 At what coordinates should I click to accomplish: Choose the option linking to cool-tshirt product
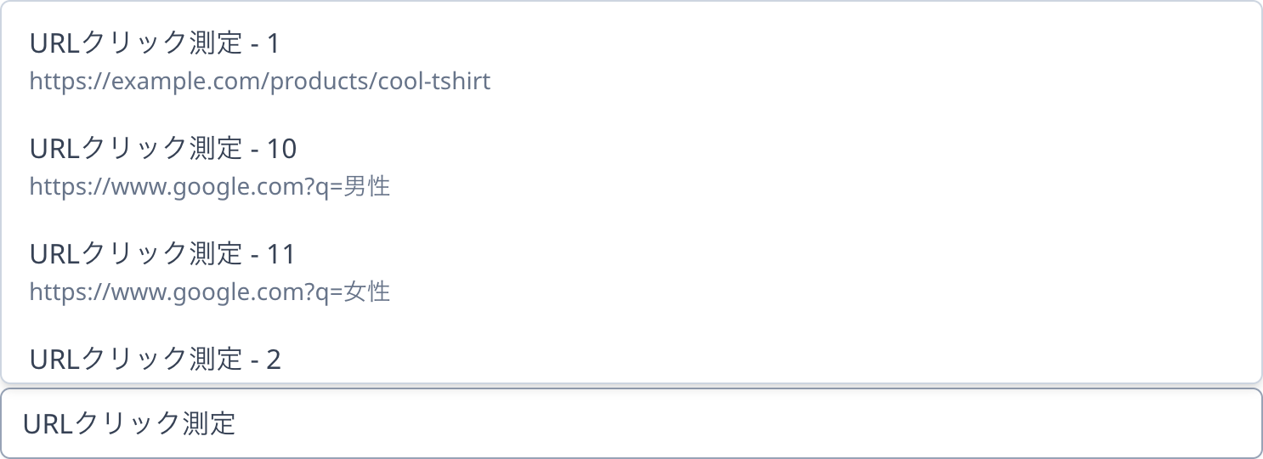pos(631,61)
